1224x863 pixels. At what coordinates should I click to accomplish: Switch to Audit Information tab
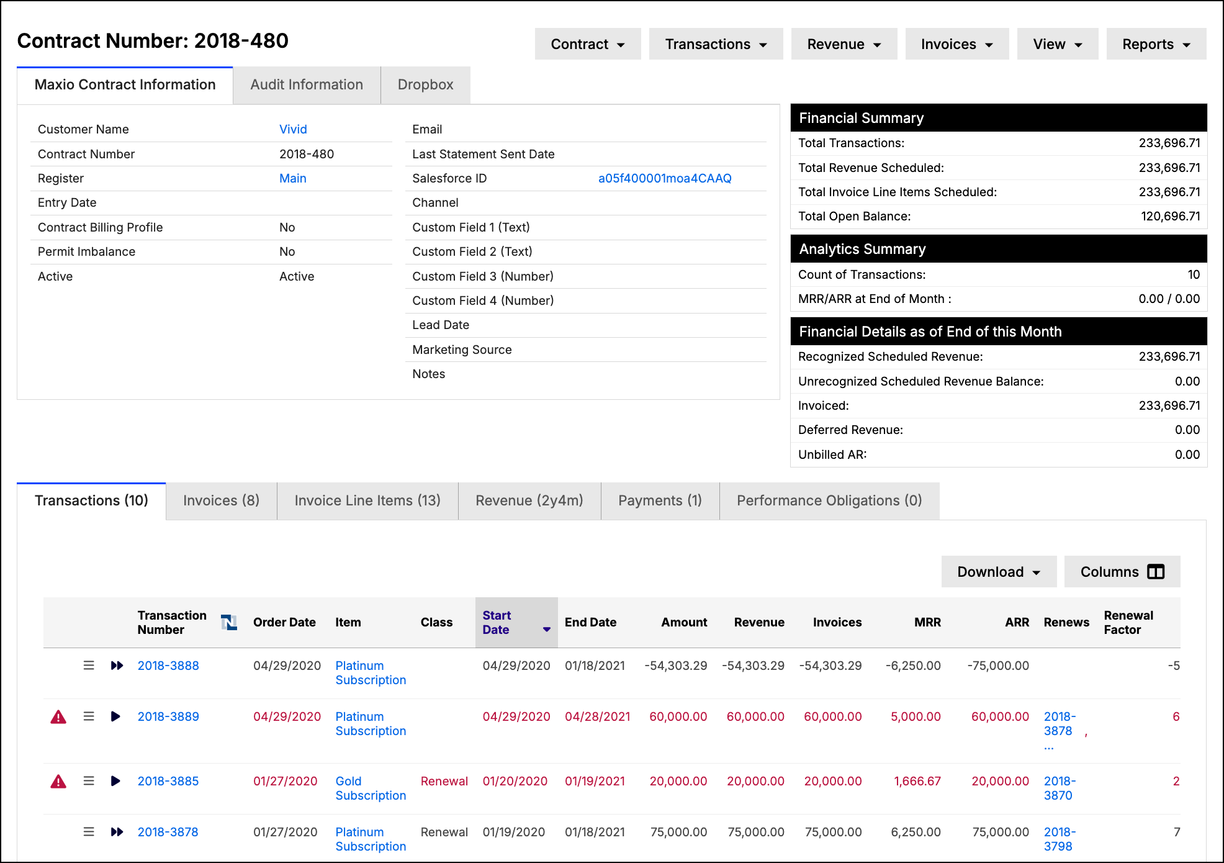307,85
